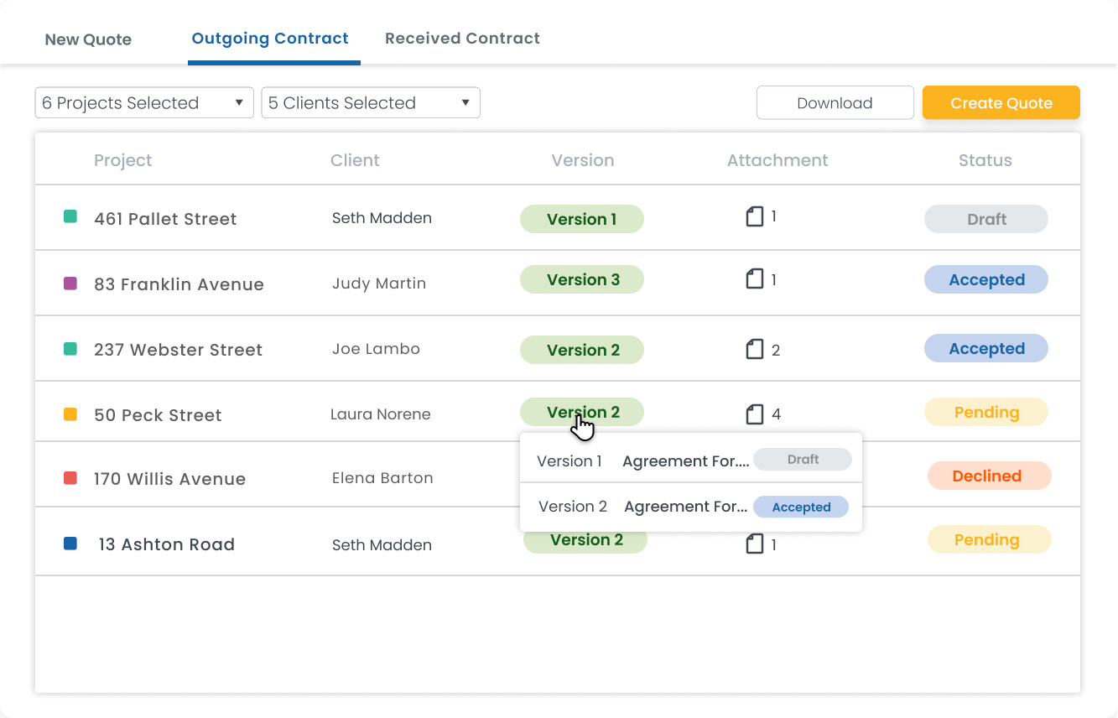Click red color square beside 170 Willis Avenue
Image resolution: width=1118 pixels, height=718 pixels.
pos(70,478)
